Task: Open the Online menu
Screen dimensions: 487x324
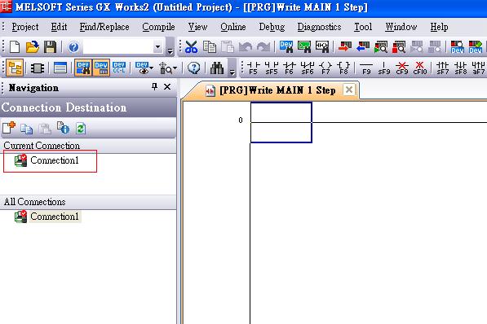Action: (233, 27)
